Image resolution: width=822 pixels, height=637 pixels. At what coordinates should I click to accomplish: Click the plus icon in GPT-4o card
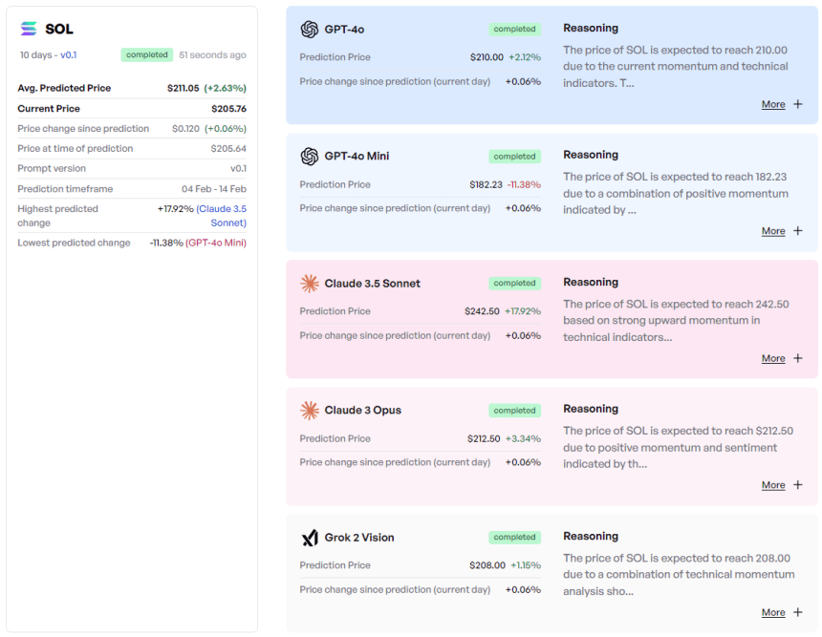point(798,104)
